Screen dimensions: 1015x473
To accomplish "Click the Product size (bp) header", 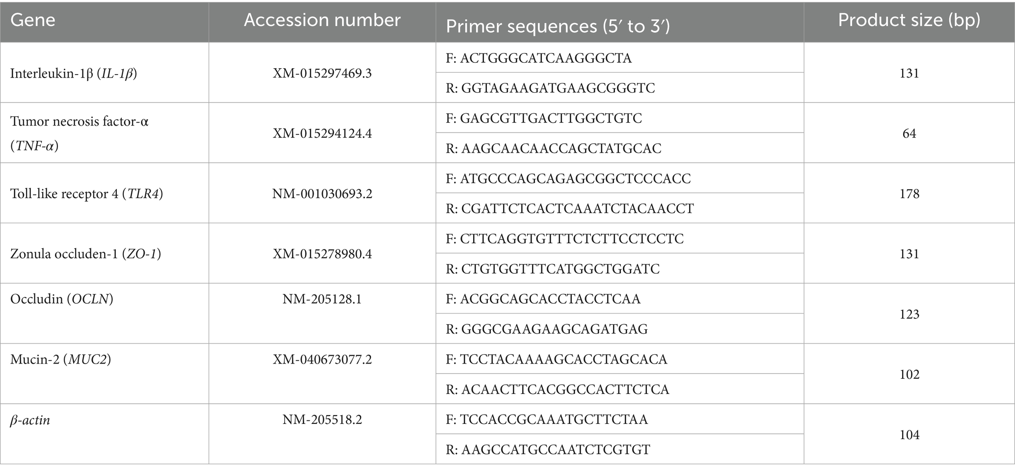I will (909, 21).
